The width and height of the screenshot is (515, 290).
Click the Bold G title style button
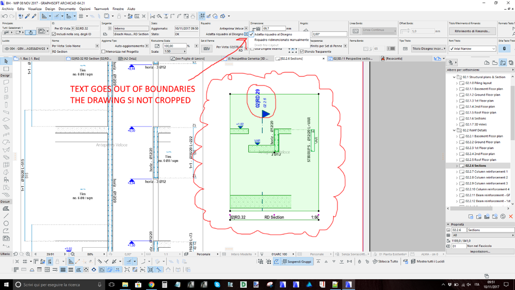point(504,49)
